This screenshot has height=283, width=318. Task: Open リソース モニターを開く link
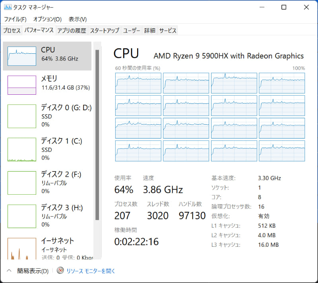point(91,271)
